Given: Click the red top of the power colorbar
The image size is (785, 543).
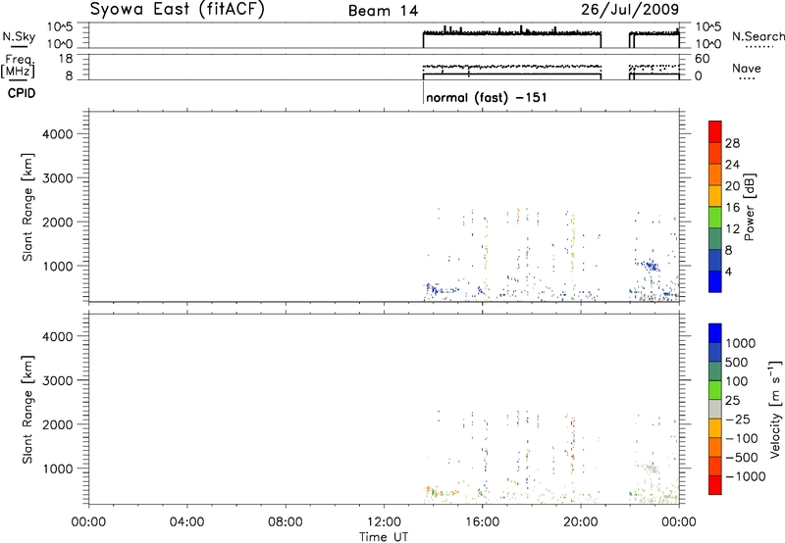Looking at the screenshot, I should pos(715,131).
